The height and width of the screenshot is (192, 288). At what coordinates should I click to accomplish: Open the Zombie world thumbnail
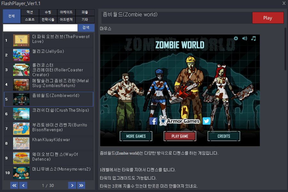21,99
